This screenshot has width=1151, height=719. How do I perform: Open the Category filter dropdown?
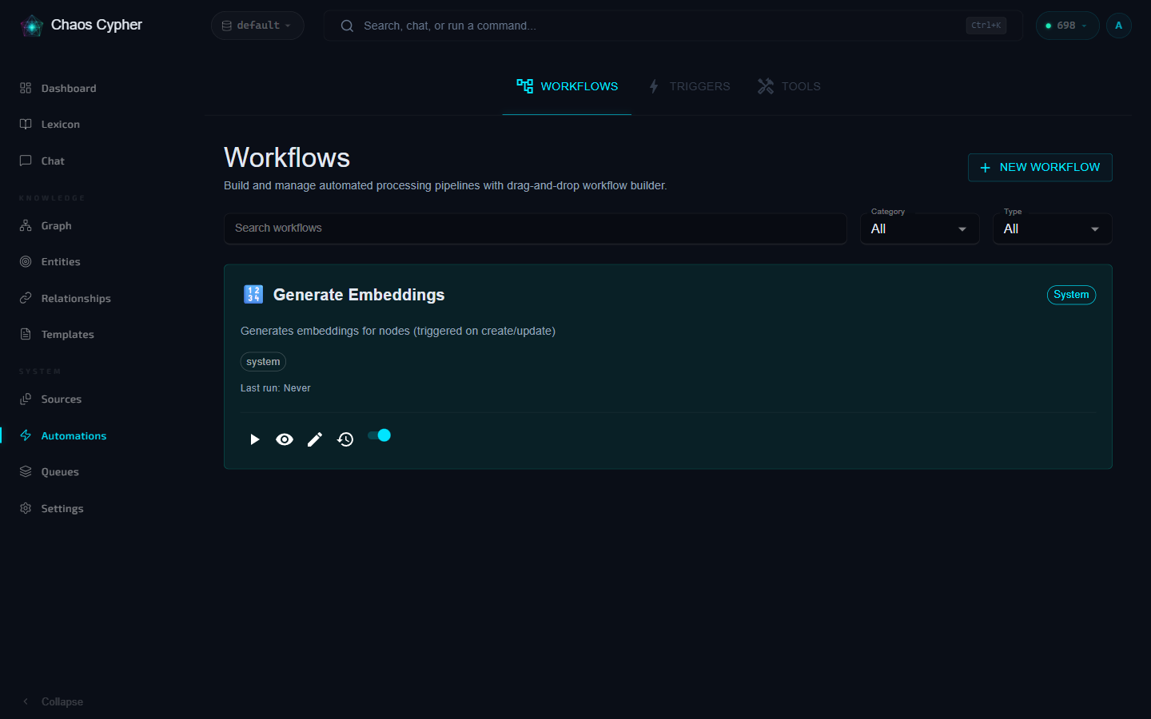919,228
